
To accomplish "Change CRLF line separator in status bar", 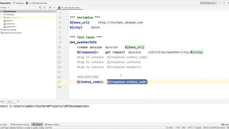I will [x=184, y=128].
